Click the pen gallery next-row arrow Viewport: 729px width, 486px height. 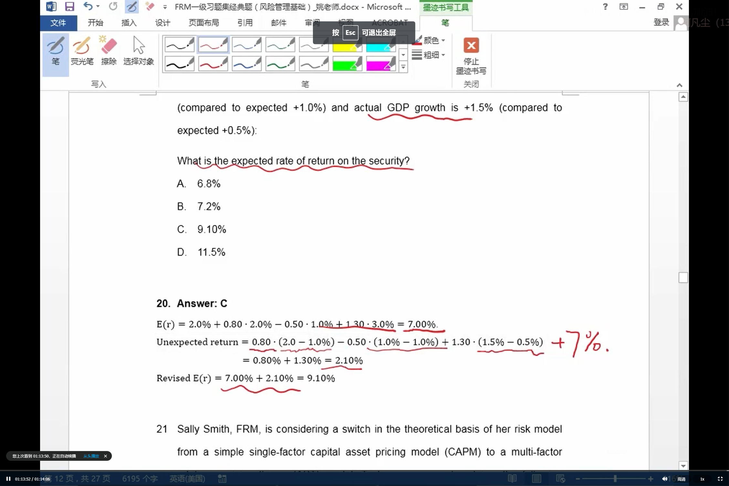click(403, 55)
